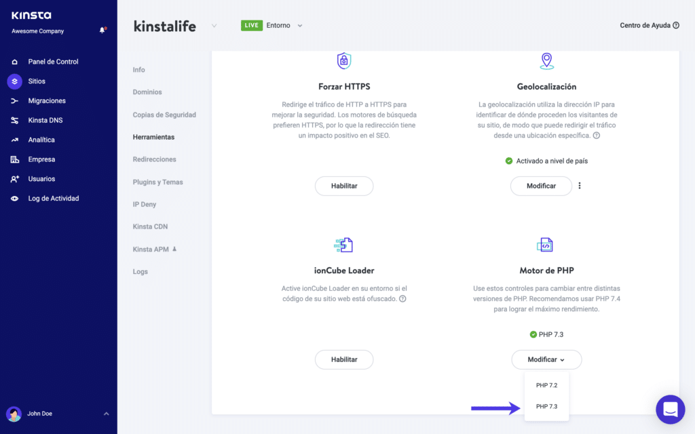This screenshot has width=695, height=434.
Task: Open Migraciones from the sidebar
Action: pyautogui.click(x=14, y=100)
